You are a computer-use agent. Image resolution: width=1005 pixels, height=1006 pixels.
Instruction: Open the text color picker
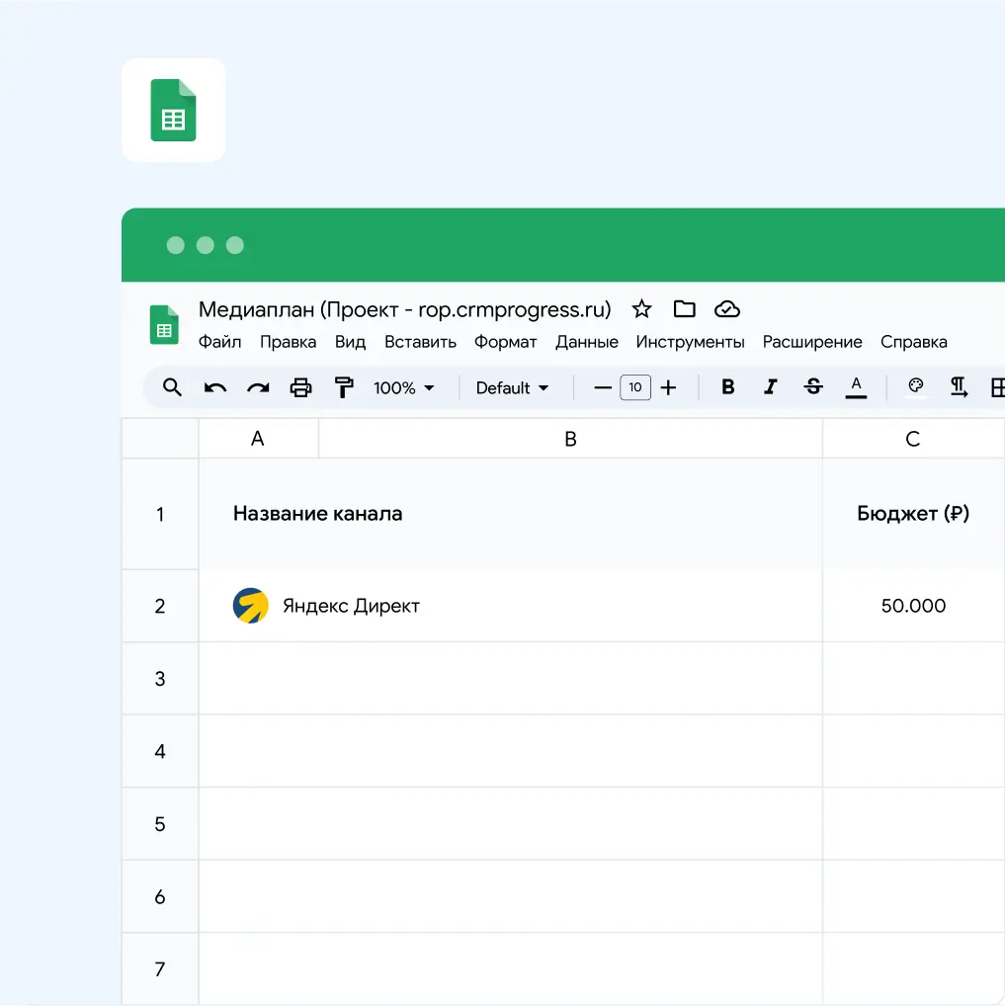pyautogui.click(x=857, y=386)
